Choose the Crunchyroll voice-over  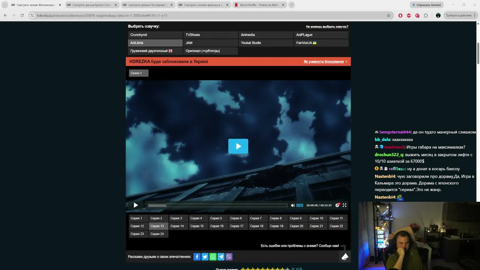click(x=155, y=35)
